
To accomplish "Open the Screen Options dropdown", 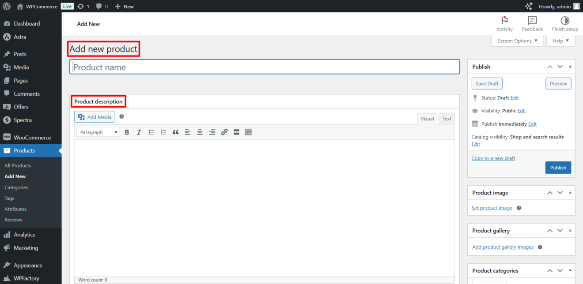I will coord(517,41).
